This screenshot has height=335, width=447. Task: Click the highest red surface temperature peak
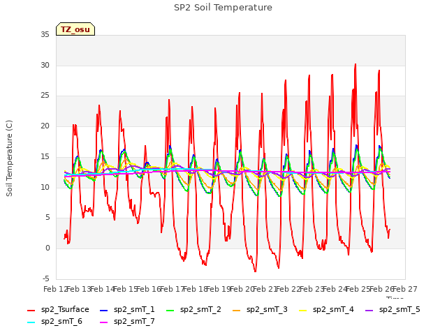(356, 64)
